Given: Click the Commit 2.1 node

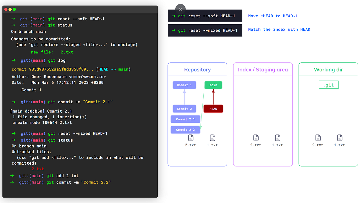Looking at the screenshot, I should pyautogui.click(x=185, y=119).
